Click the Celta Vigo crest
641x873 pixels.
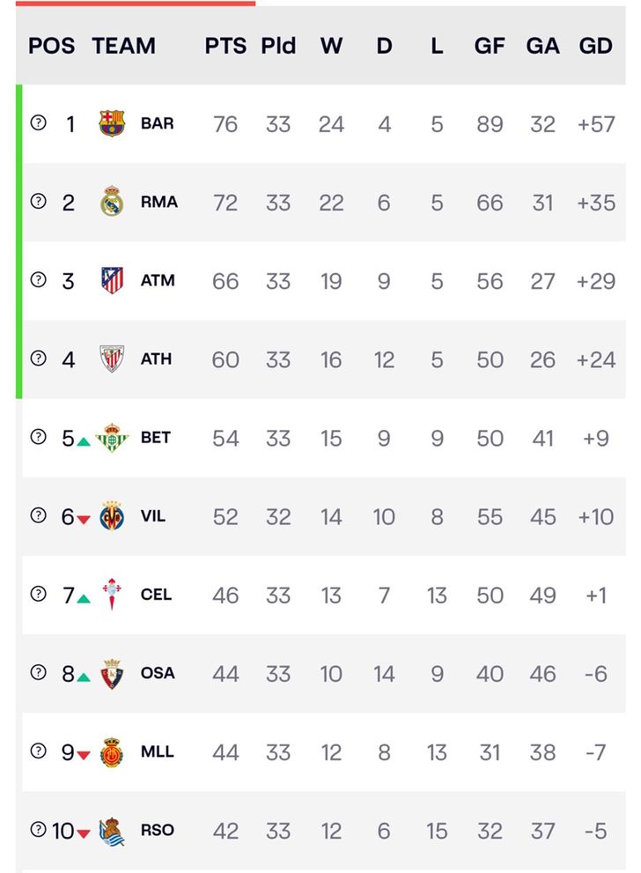112,594
